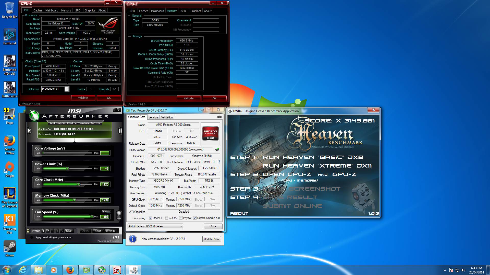Select the Battlefield 4 (64 bit) desktop icon

pyautogui.click(x=10, y=65)
